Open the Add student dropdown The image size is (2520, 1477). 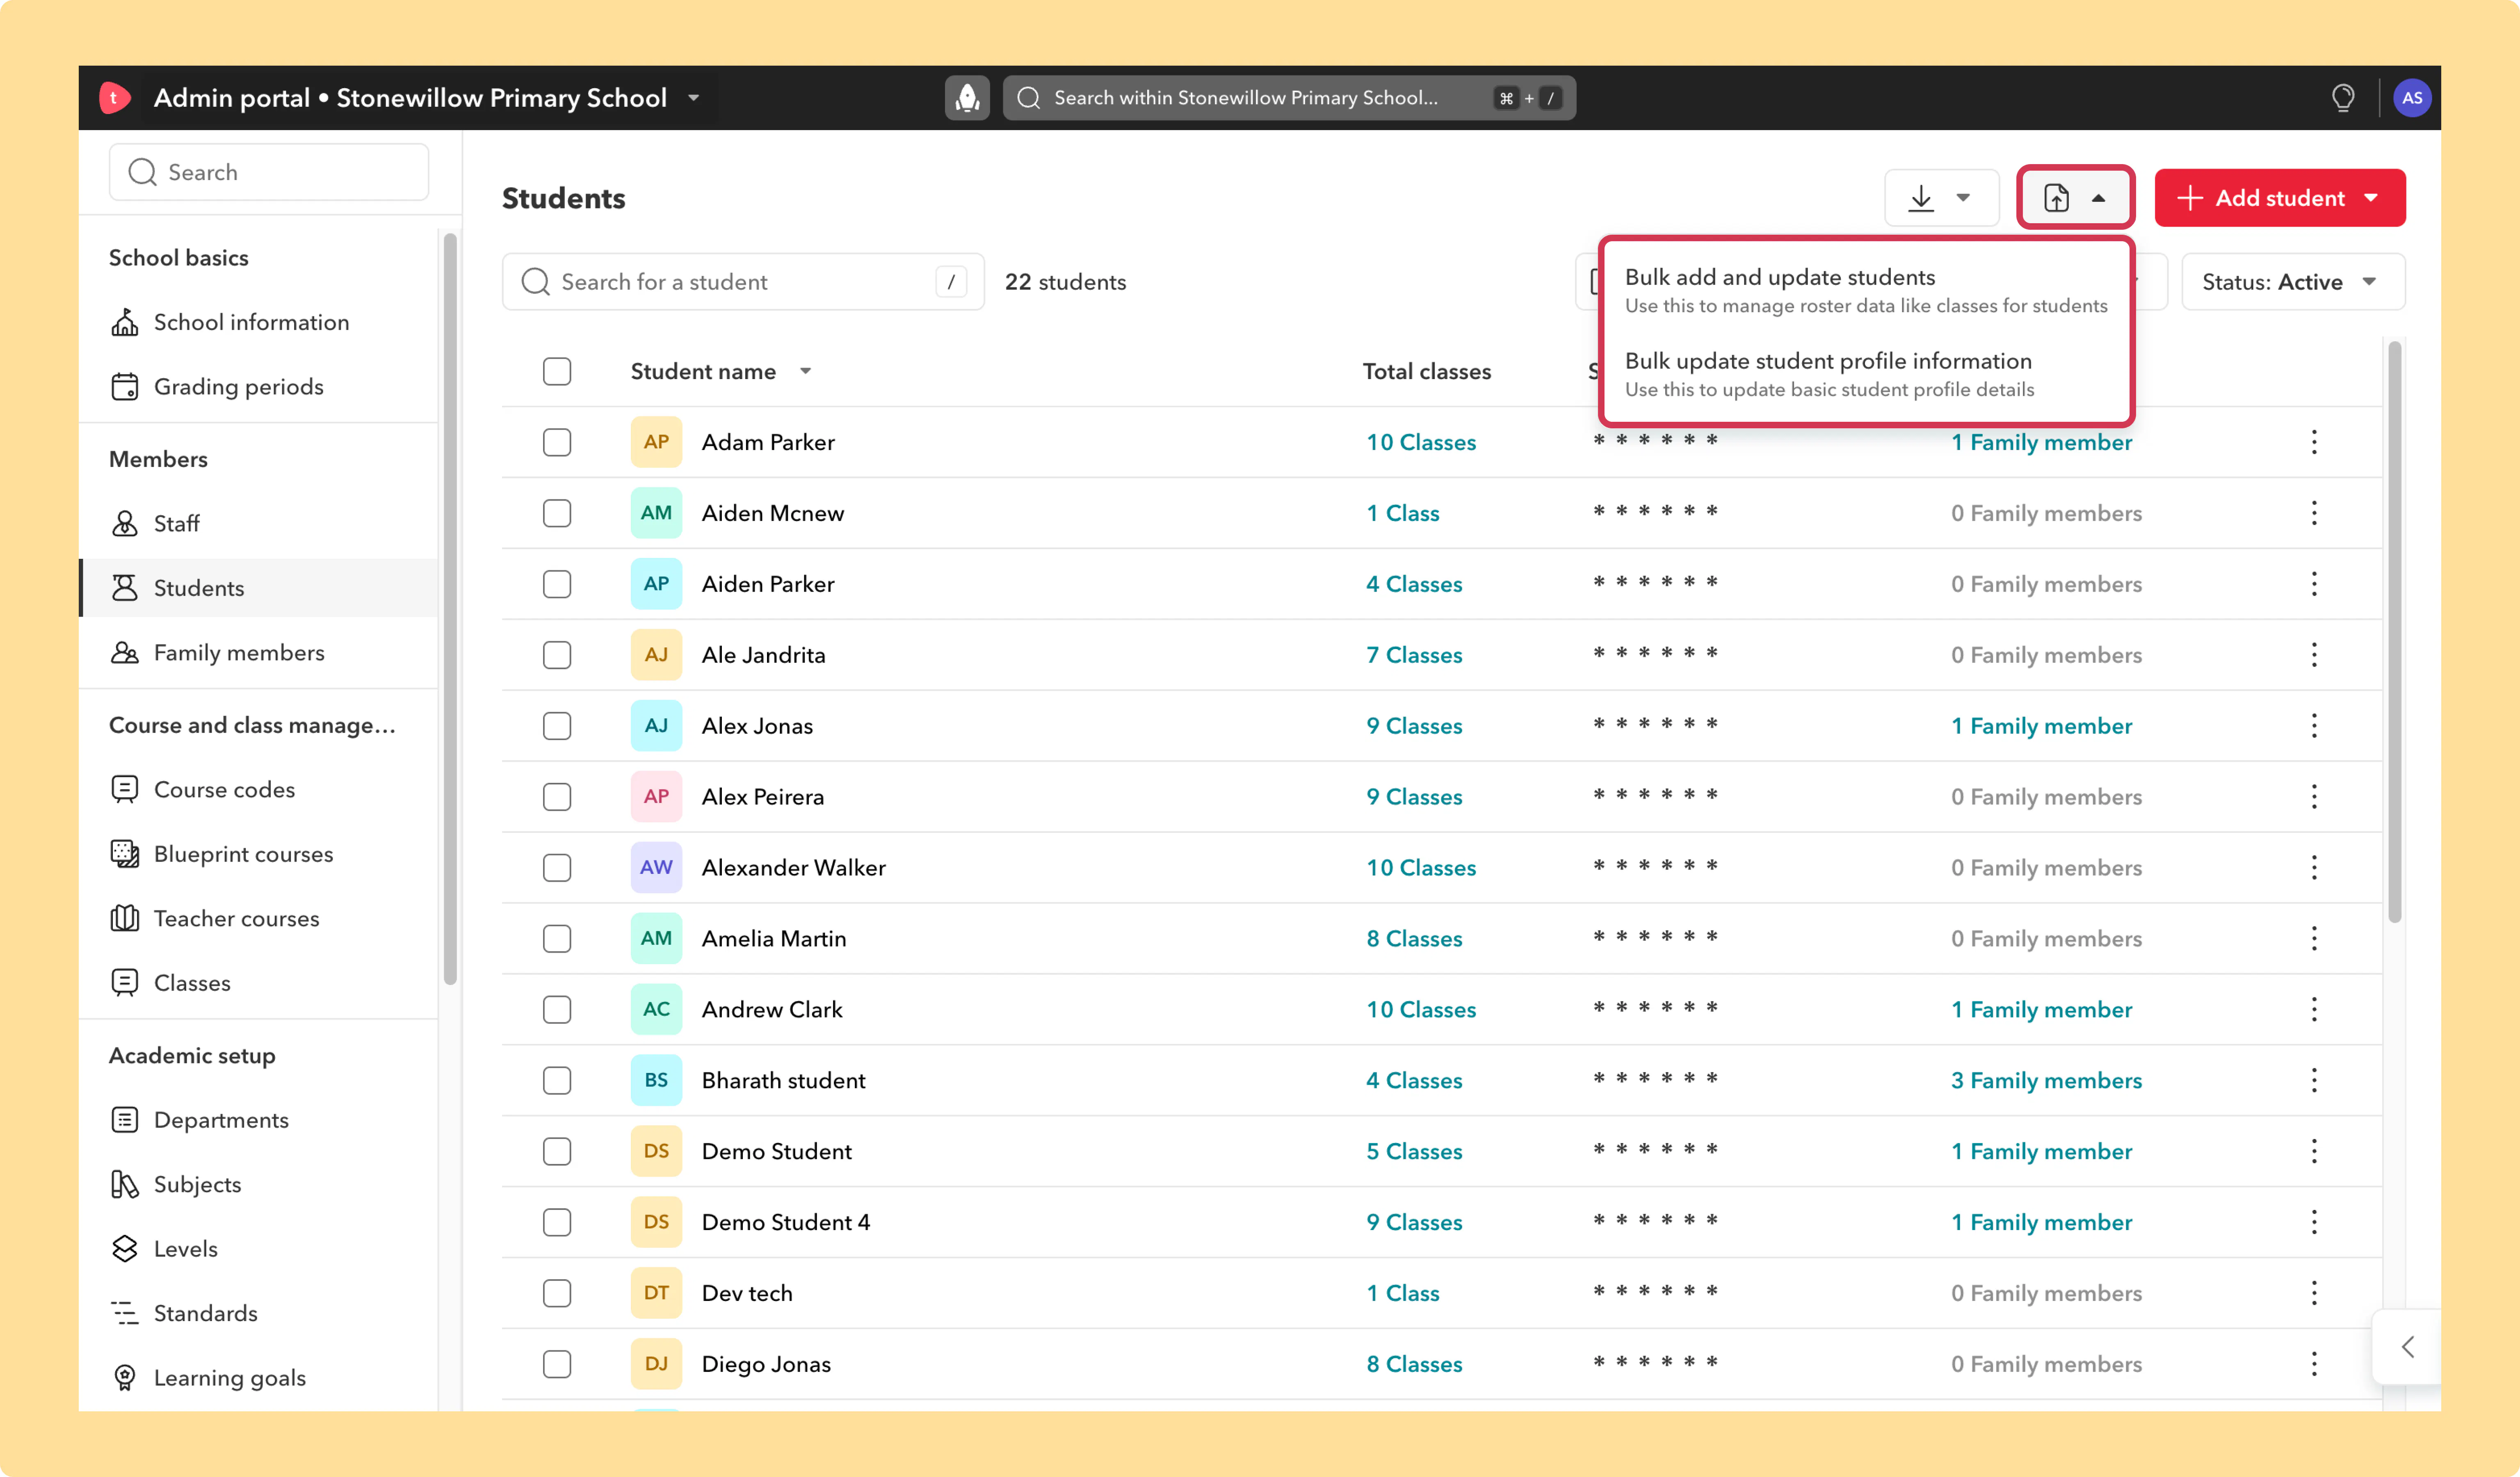click(2280, 198)
